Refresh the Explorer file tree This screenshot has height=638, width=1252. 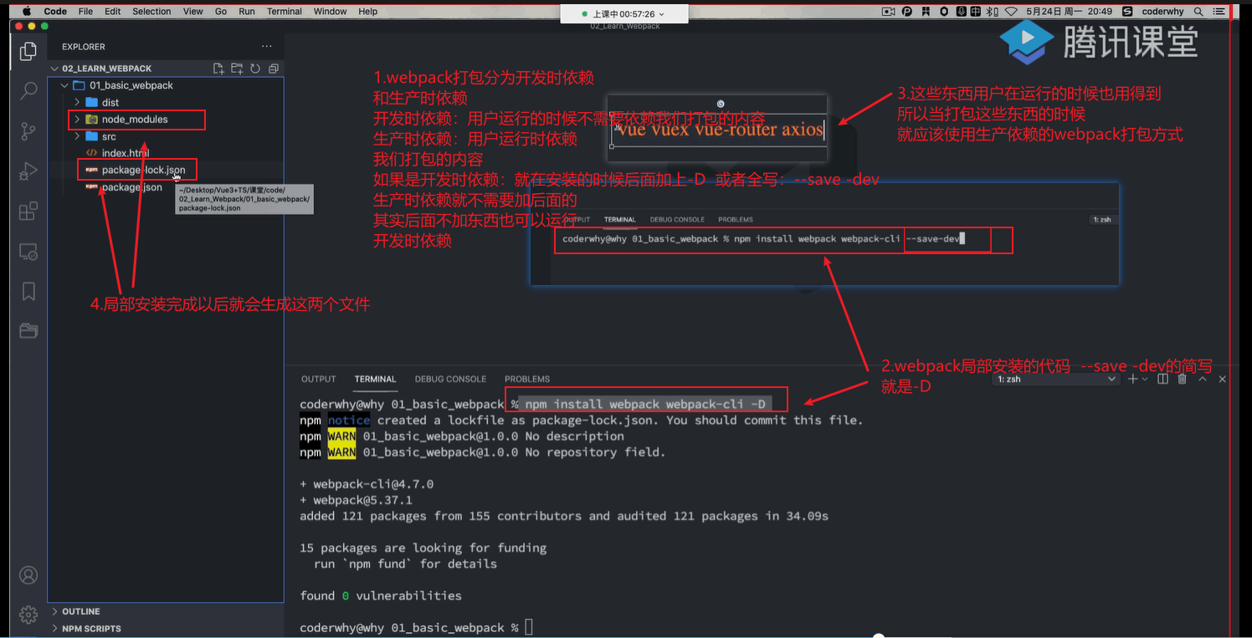[x=255, y=69]
